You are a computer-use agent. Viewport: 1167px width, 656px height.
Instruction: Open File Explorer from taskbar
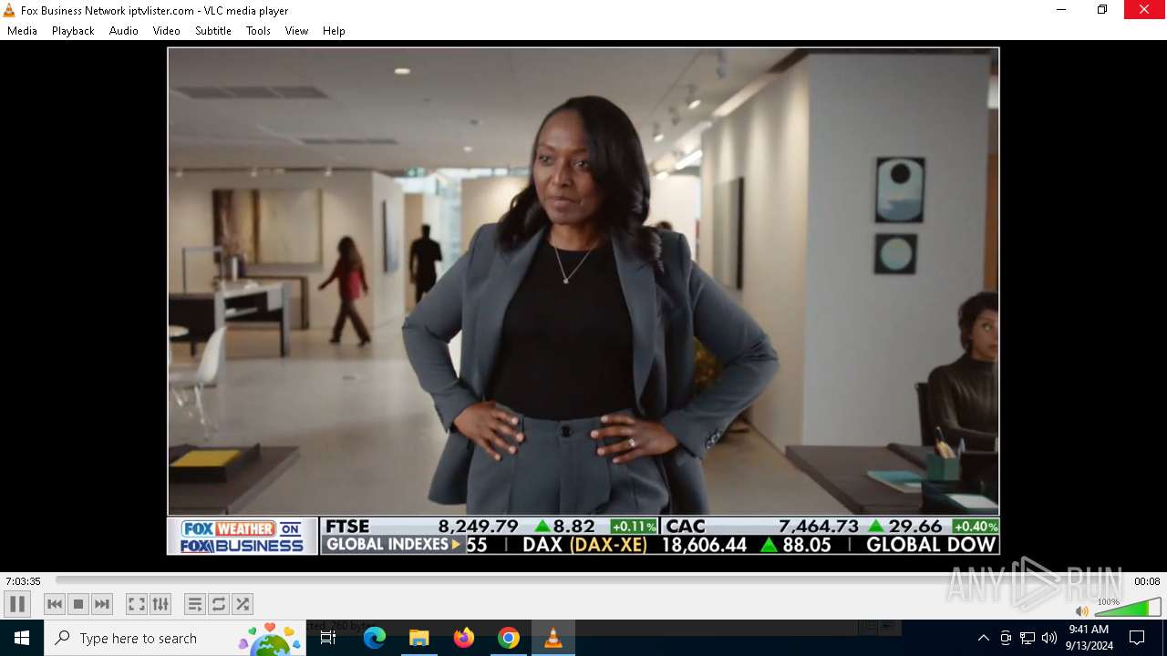tap(419, 638)
